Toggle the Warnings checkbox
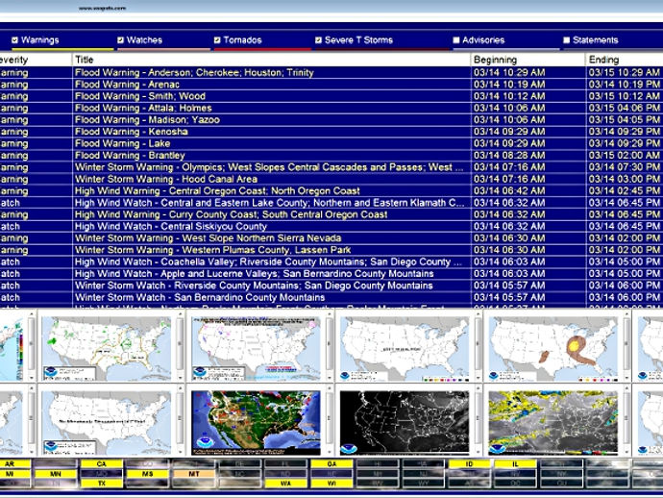The image size is (663, 498). [14, 40]
